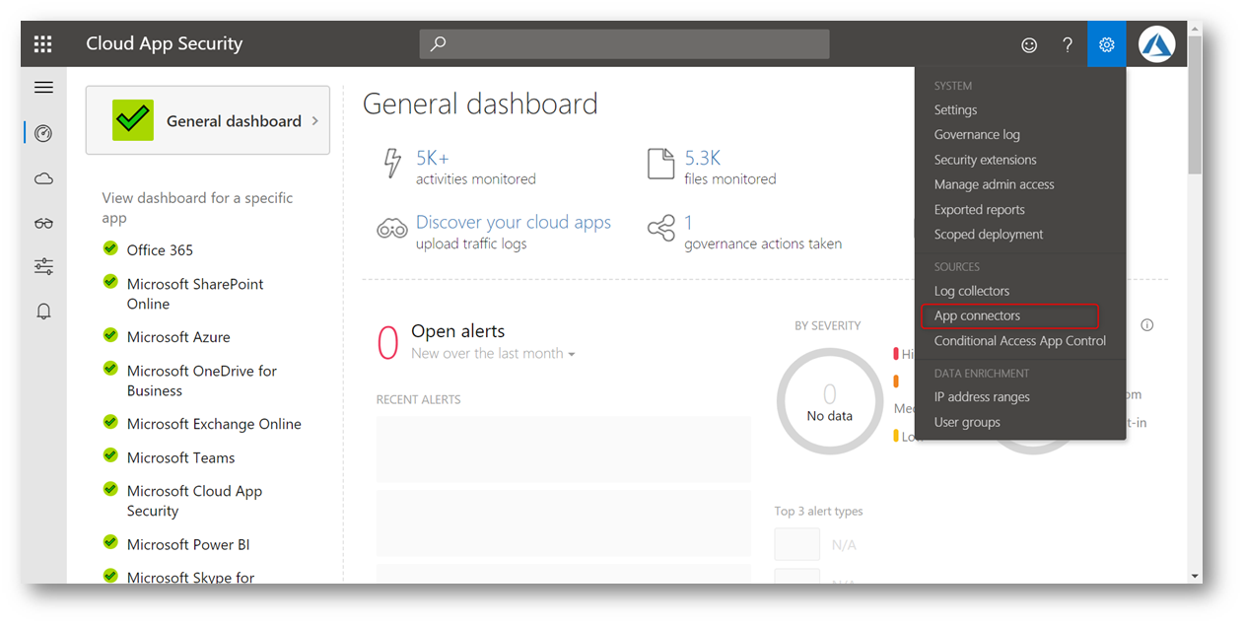The image size is (1244, 625).
Task: Click the 'Open alerts' heading
Action: click(457, 331)
